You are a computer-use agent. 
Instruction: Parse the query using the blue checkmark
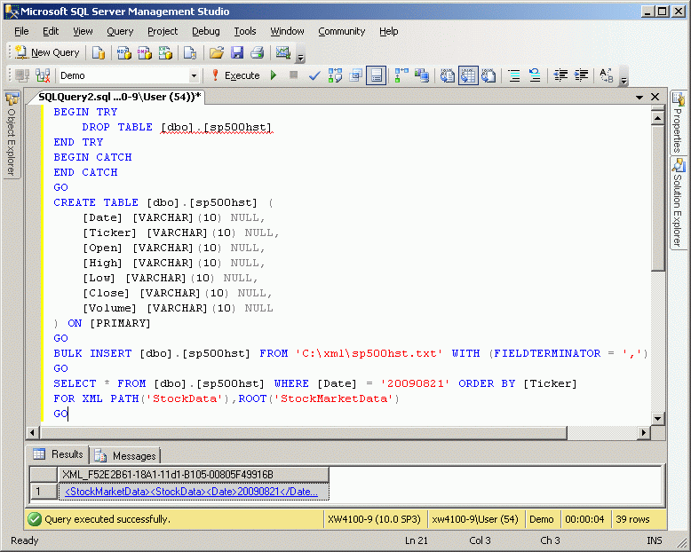click(314, 75)
